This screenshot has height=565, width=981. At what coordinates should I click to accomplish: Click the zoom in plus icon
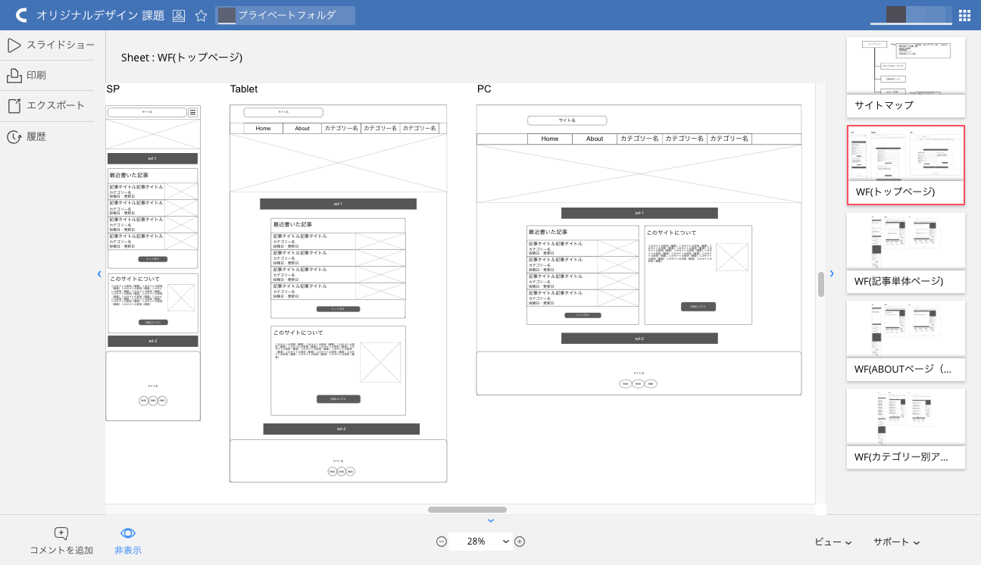520,542
